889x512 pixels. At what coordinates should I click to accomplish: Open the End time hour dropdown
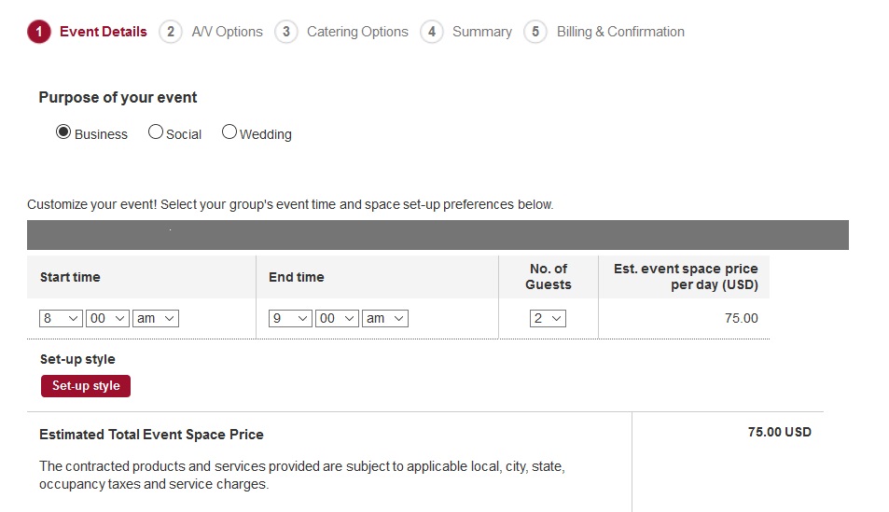290,318
